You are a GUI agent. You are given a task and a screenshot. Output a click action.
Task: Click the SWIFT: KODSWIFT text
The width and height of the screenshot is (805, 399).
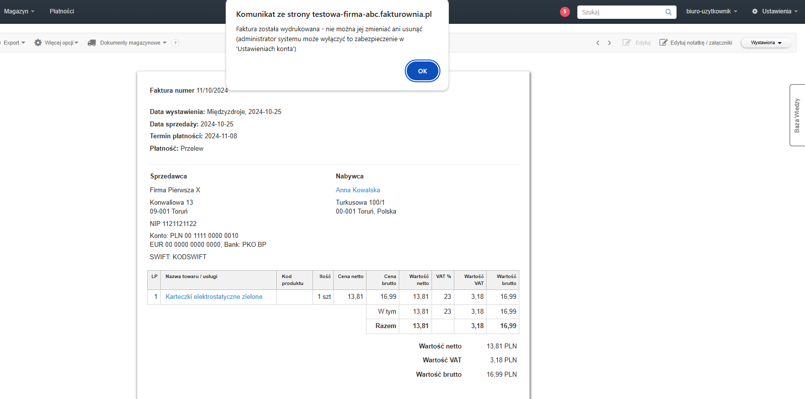(x=178, y=257)
